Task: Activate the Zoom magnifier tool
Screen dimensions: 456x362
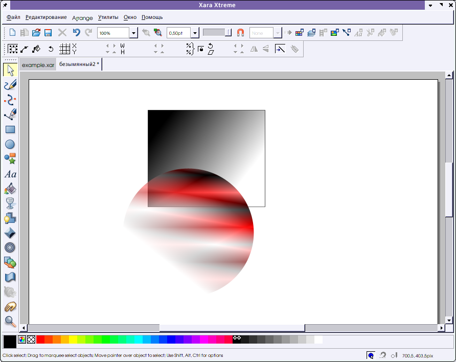Action: pyautogui.click(x=10, y=321)
